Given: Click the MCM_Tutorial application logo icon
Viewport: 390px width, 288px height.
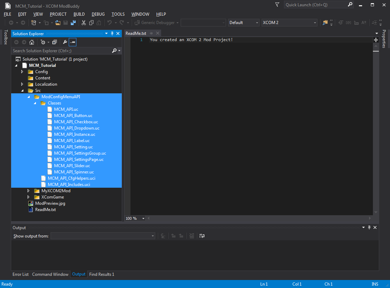Looking at the screenshot, I should pos(8,6).
